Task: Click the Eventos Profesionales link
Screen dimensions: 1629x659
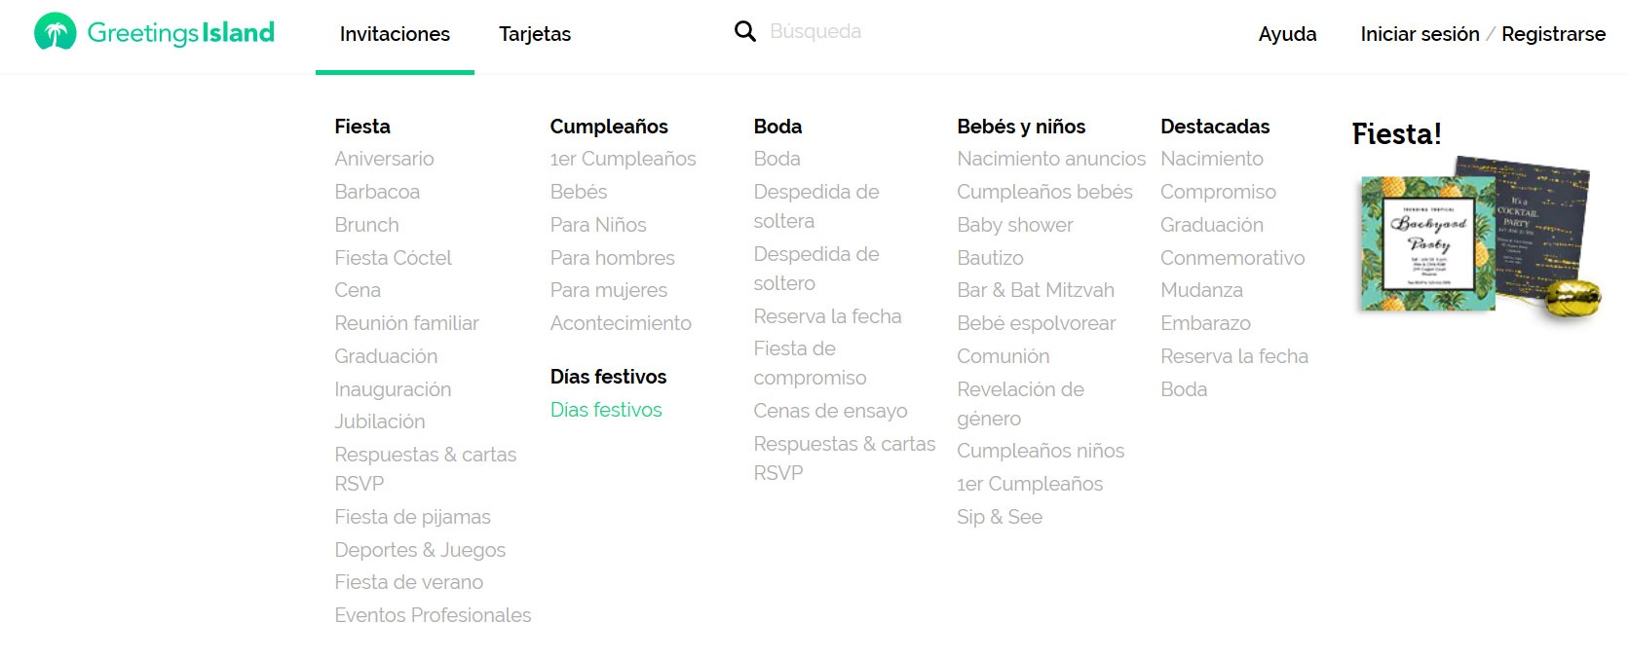Action: tap(433, 615)
